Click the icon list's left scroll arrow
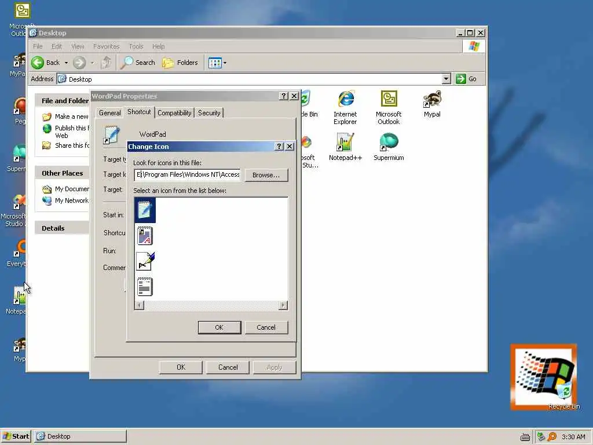Image resolution: width=593 pixels, height=445 pixels. [x=140, y=305]
